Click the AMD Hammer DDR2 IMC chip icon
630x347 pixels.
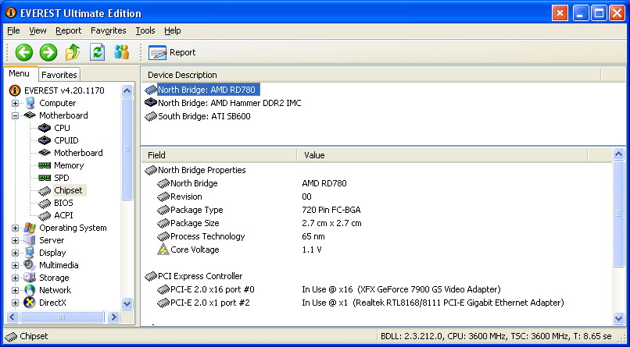pyautogui.click(x=151, y=103)
